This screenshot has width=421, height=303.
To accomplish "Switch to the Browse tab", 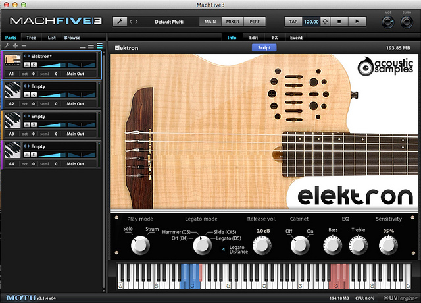I will [72, 38].
